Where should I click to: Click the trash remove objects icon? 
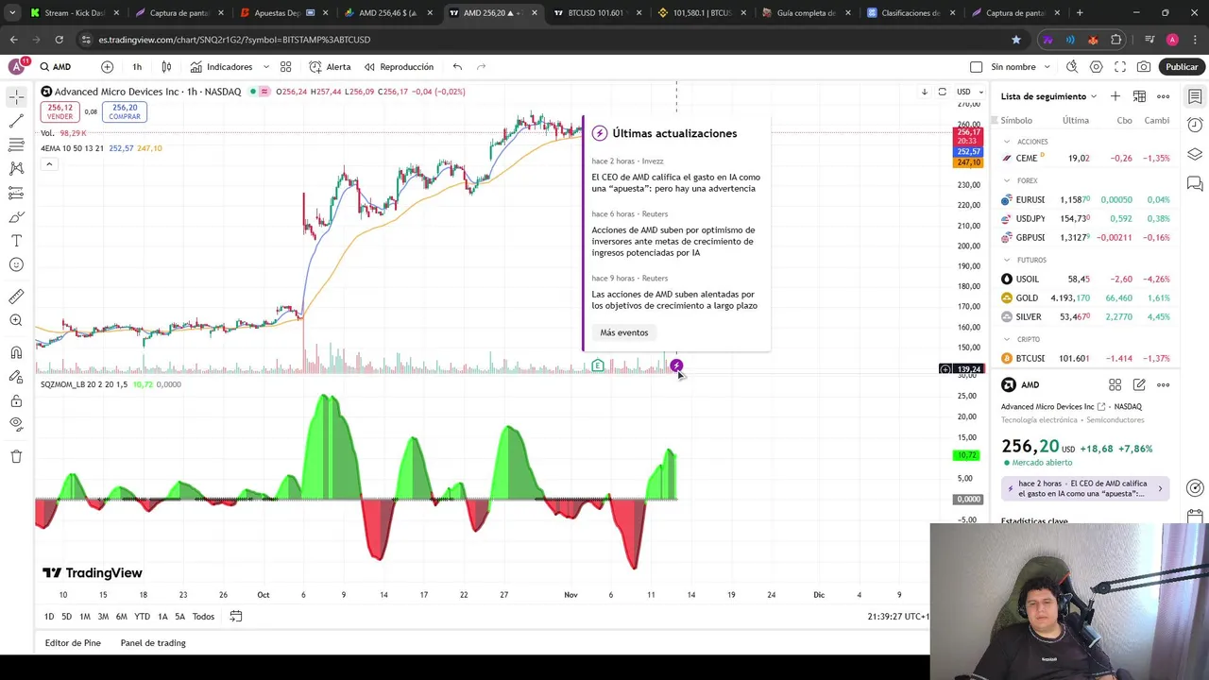tap(16, 456)
